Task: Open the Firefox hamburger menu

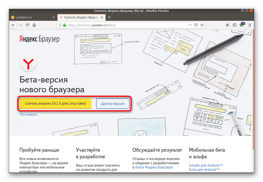Action: tap(250, 25)
